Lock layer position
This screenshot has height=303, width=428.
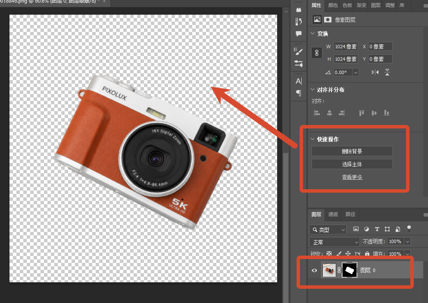coord(348,254)
